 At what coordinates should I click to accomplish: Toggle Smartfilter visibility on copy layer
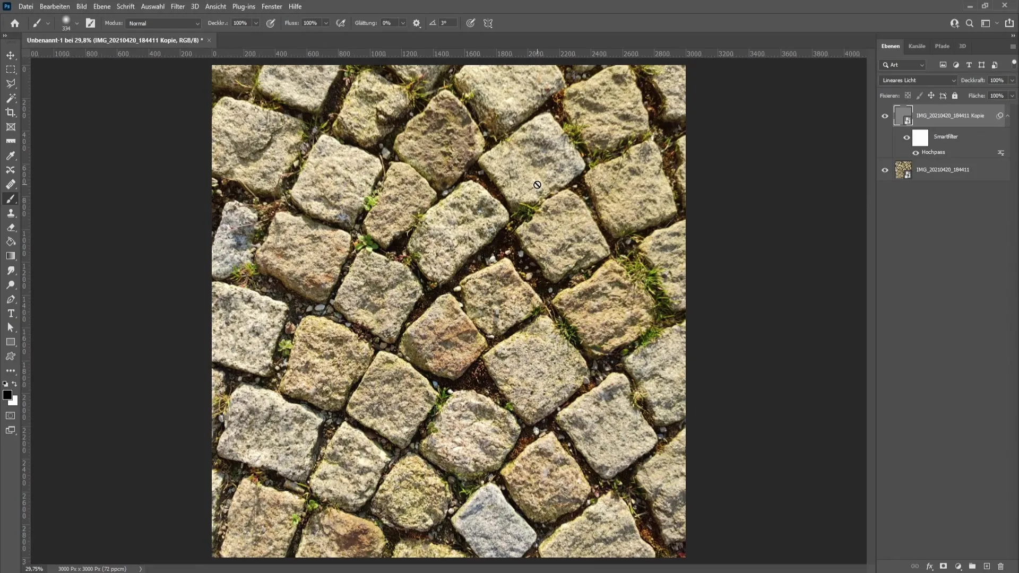tap(906, 137)
